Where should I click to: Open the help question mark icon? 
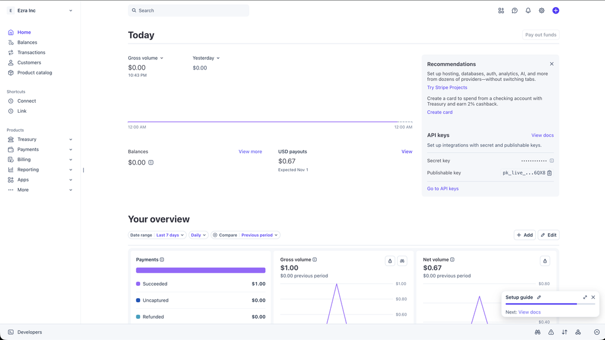pos(515,11)
